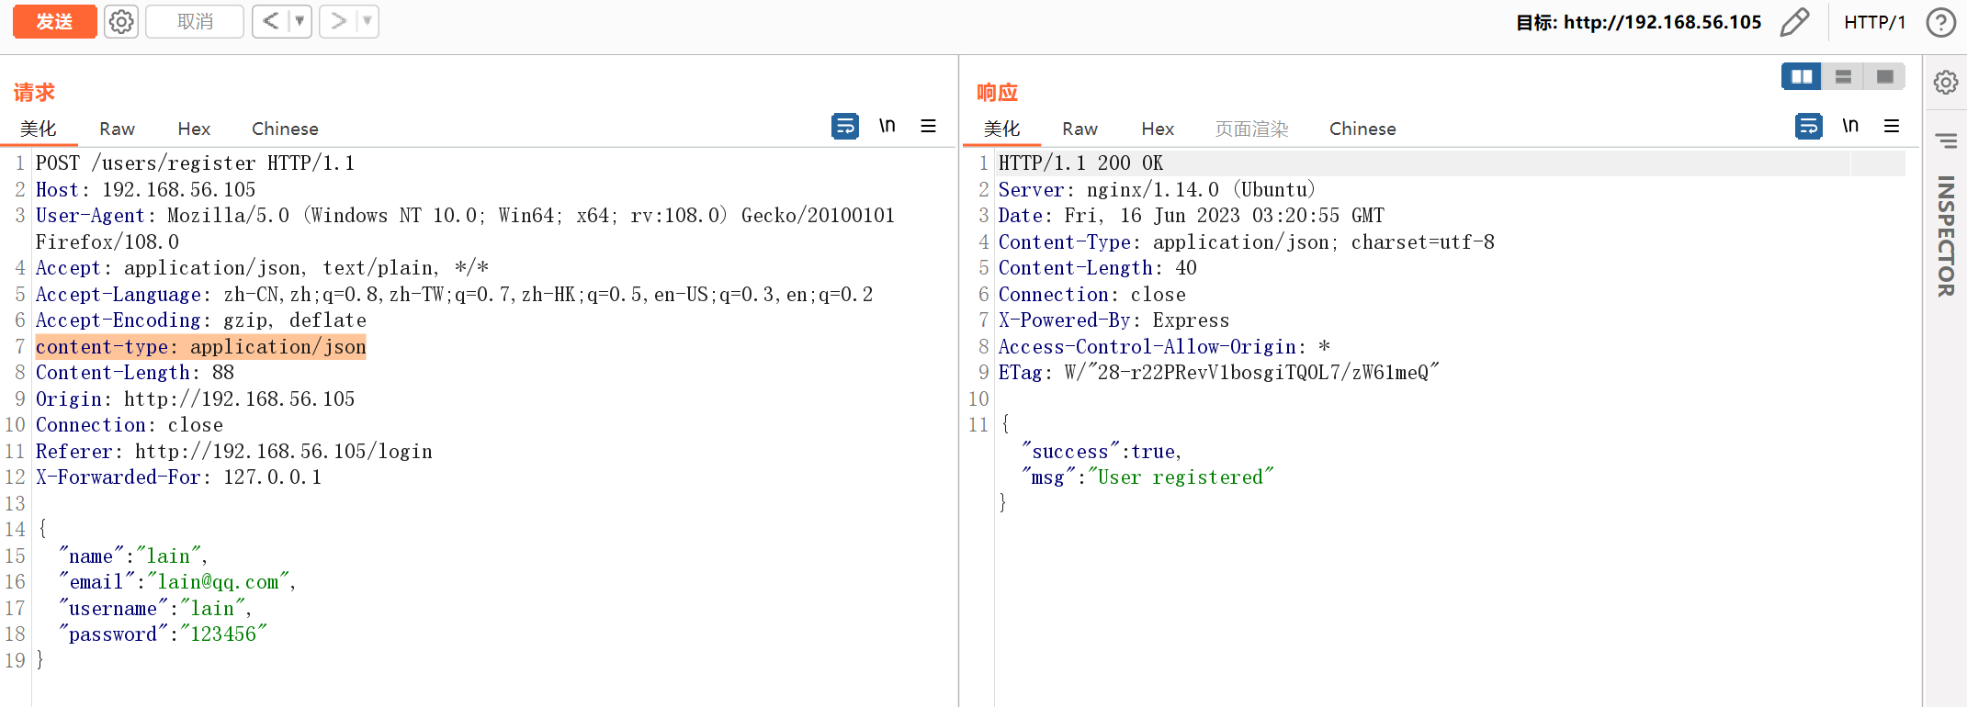The width and height of the screenshot is (1967, 707).
Task: Click the "username":"lain" JSON line
Action: tap(155, 609)
